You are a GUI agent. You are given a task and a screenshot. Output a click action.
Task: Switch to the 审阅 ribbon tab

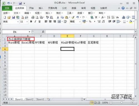83,8
